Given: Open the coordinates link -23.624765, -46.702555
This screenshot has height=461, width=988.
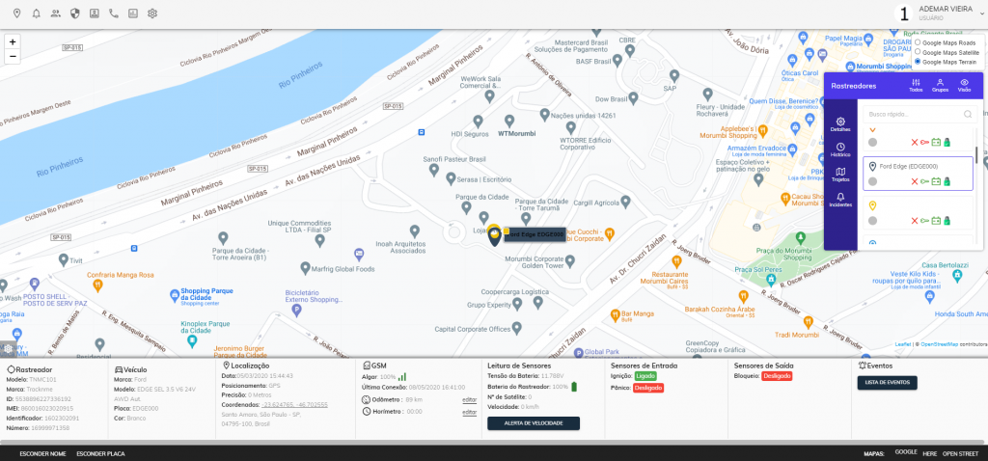Looking at the screenshot, I should point(294,405).
